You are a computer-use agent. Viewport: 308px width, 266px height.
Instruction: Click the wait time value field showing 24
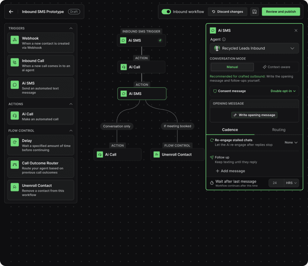coord(276,183)
